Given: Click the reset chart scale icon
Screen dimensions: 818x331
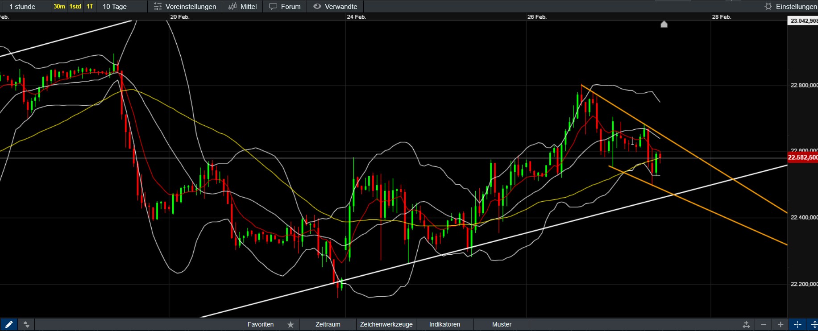Looking at the screenshot, I should click(x=746, y=324).
